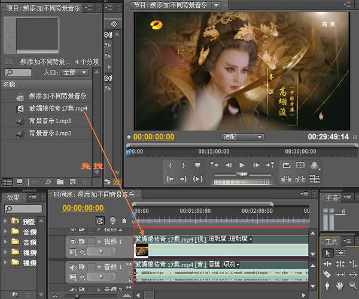This screenshot has height=299, width=359.
Task: Show keyframes options for 视频 1
Action: [x=82, y=252]
